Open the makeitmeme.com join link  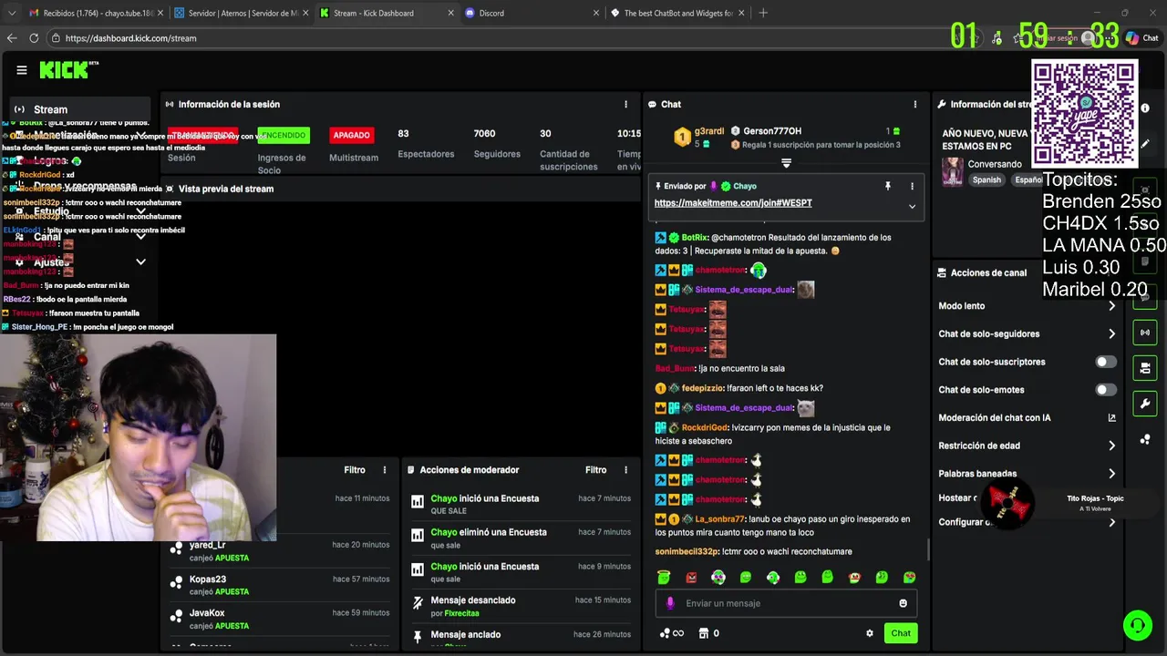[x=733, y=203]
